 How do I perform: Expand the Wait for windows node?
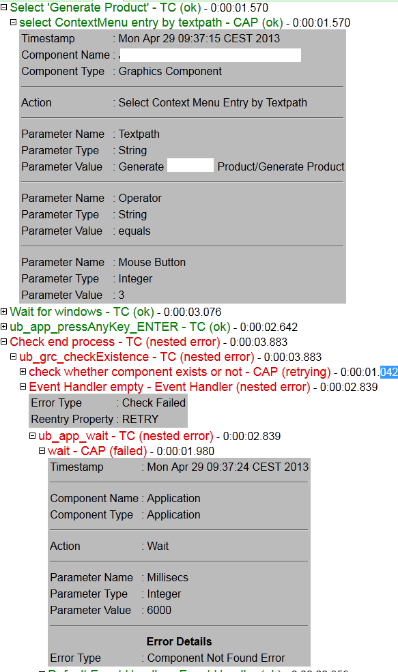[3, 312]
